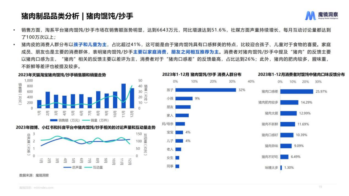Click the highlighted text 孩子和儿童为主
Image resolution: width=349 pixels, height=196 pixels.
[88, 44]
